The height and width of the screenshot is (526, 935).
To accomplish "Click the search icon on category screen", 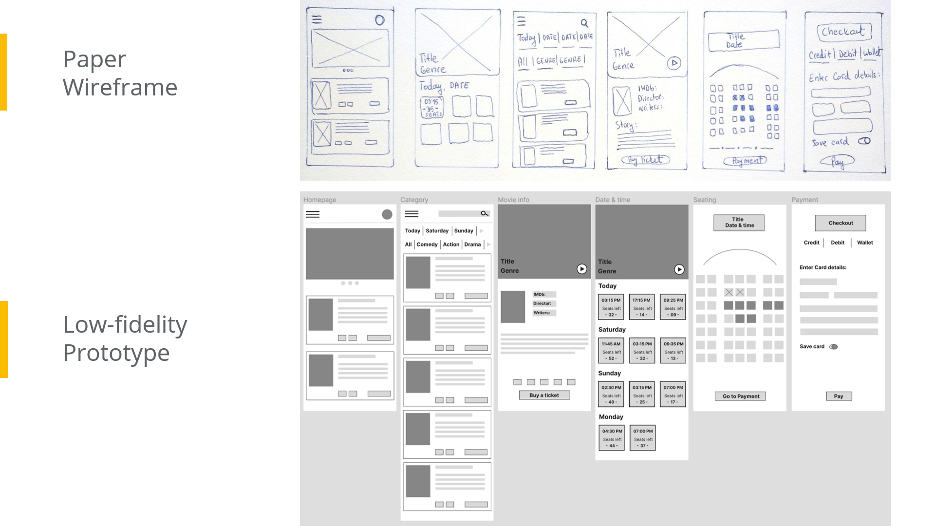I will [x=485, y=213].
